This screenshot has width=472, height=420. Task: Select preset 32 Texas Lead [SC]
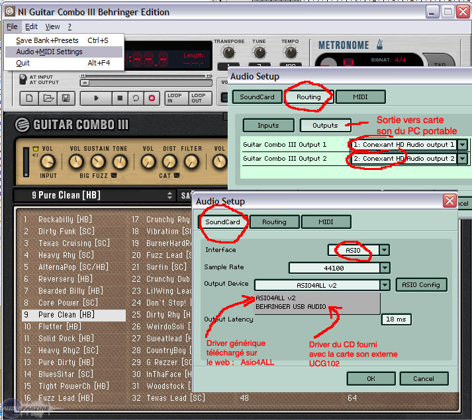click(x=169, y=398)
